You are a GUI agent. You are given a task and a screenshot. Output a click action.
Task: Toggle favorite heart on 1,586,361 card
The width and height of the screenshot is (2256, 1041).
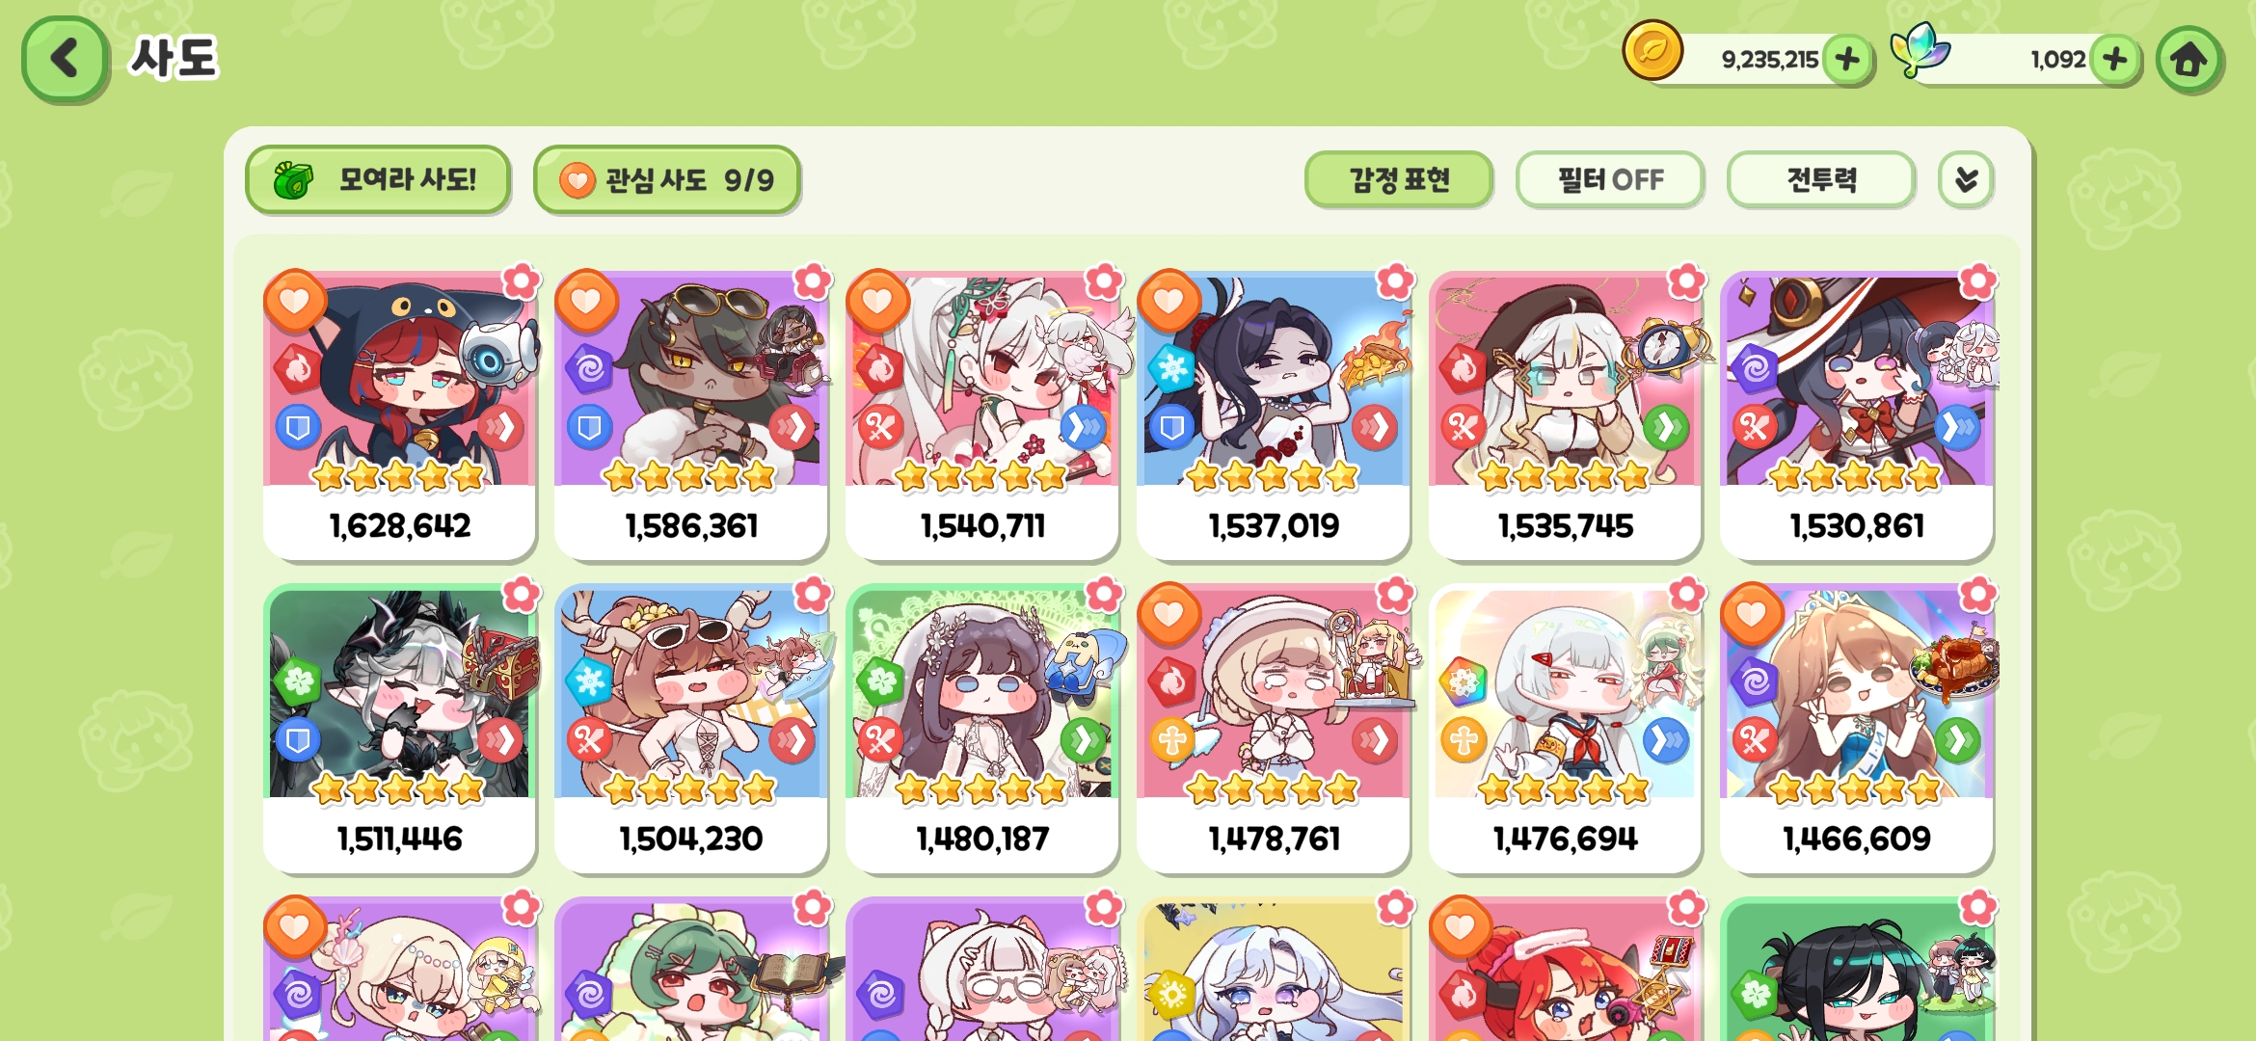click(587, 302)
